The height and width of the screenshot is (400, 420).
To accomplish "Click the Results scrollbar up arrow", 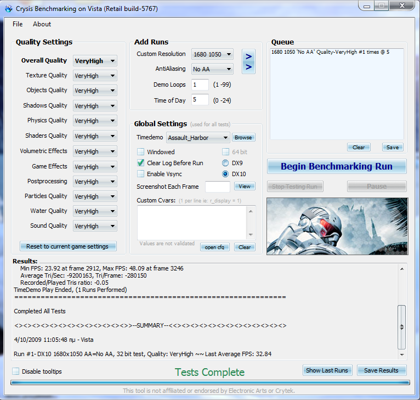I will click(x=402, y=269).
